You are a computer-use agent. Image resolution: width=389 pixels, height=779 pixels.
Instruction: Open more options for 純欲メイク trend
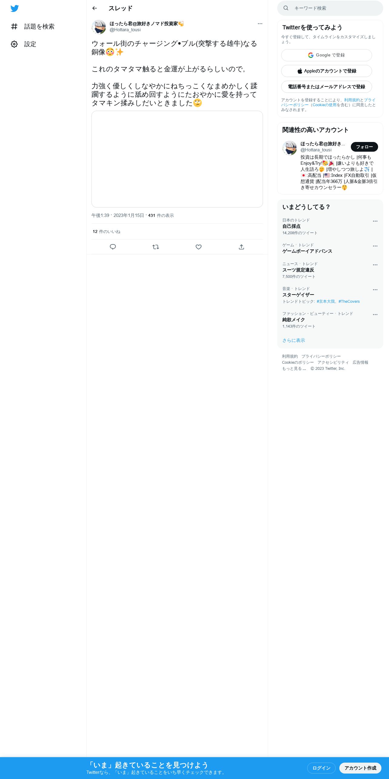(375, 315)
